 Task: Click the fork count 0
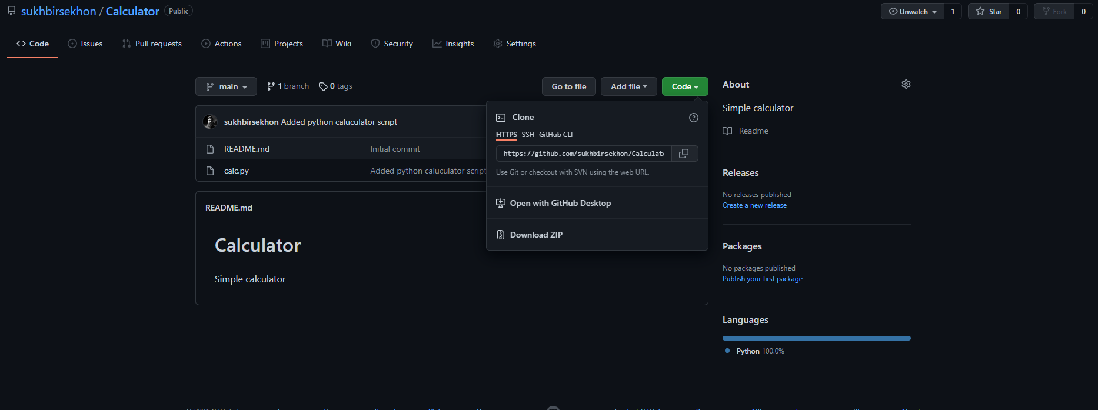tap(1083, 11)
